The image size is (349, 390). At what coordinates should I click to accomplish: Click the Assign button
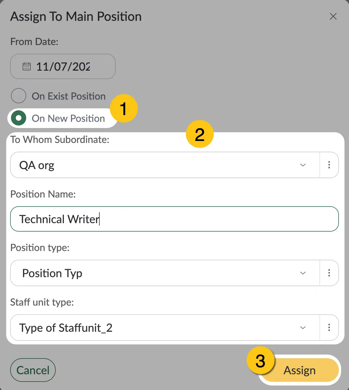(299, 370)
